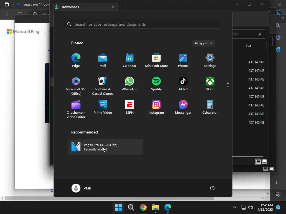The width and height of the screenshot is (286, 214).
Task: Click the volume icon in system tray
Action: click(251, 207)
